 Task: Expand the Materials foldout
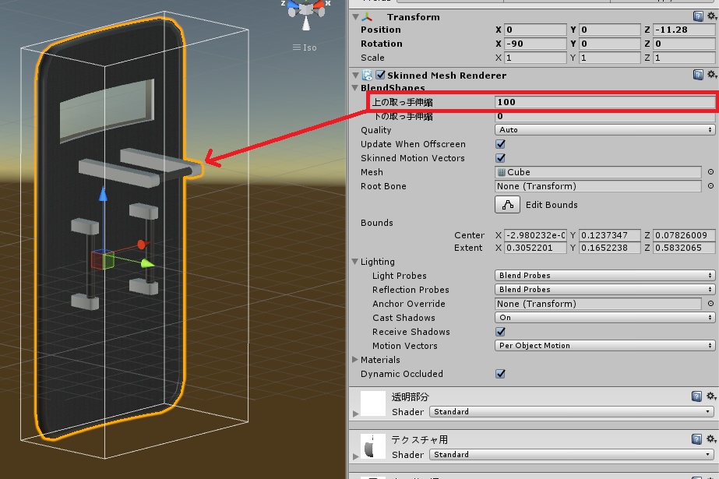tap(355, 359)
